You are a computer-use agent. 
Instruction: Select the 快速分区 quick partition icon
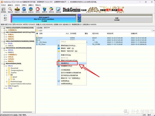coord(24,10)
